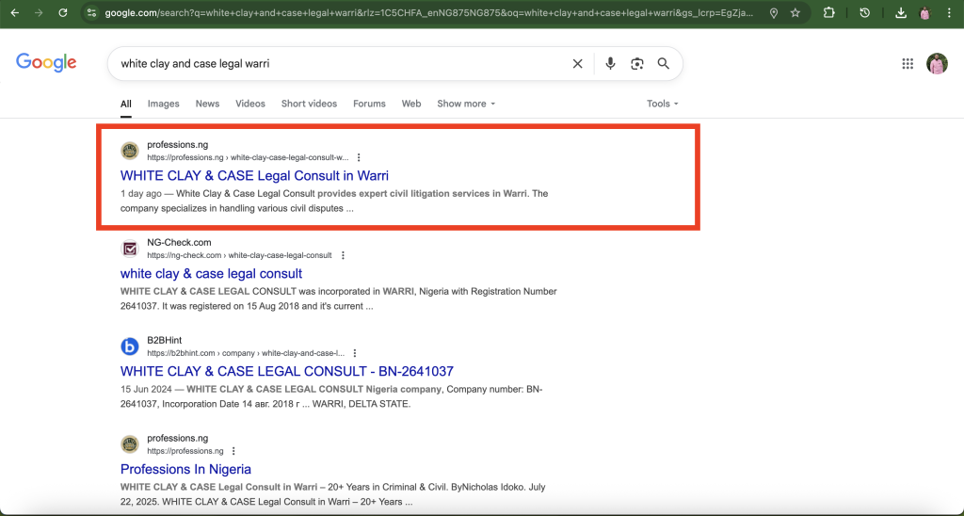Open Chrome three-dot menu
964x516 pixels.
pos(949,12)
